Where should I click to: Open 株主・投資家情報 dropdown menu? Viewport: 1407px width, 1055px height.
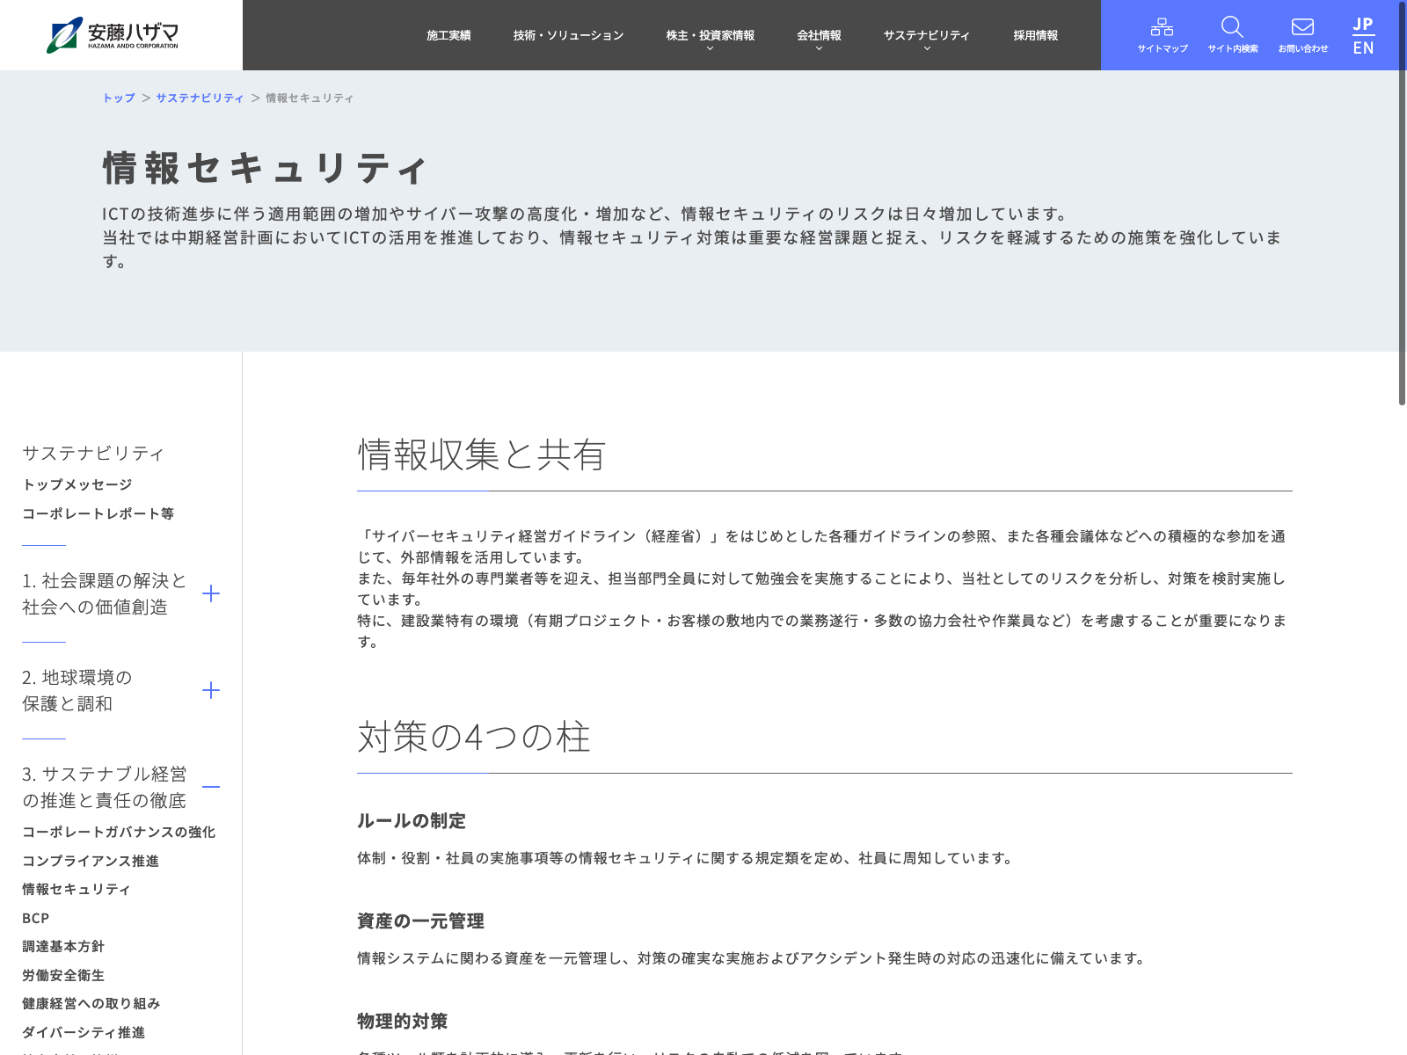coord(710,36)
